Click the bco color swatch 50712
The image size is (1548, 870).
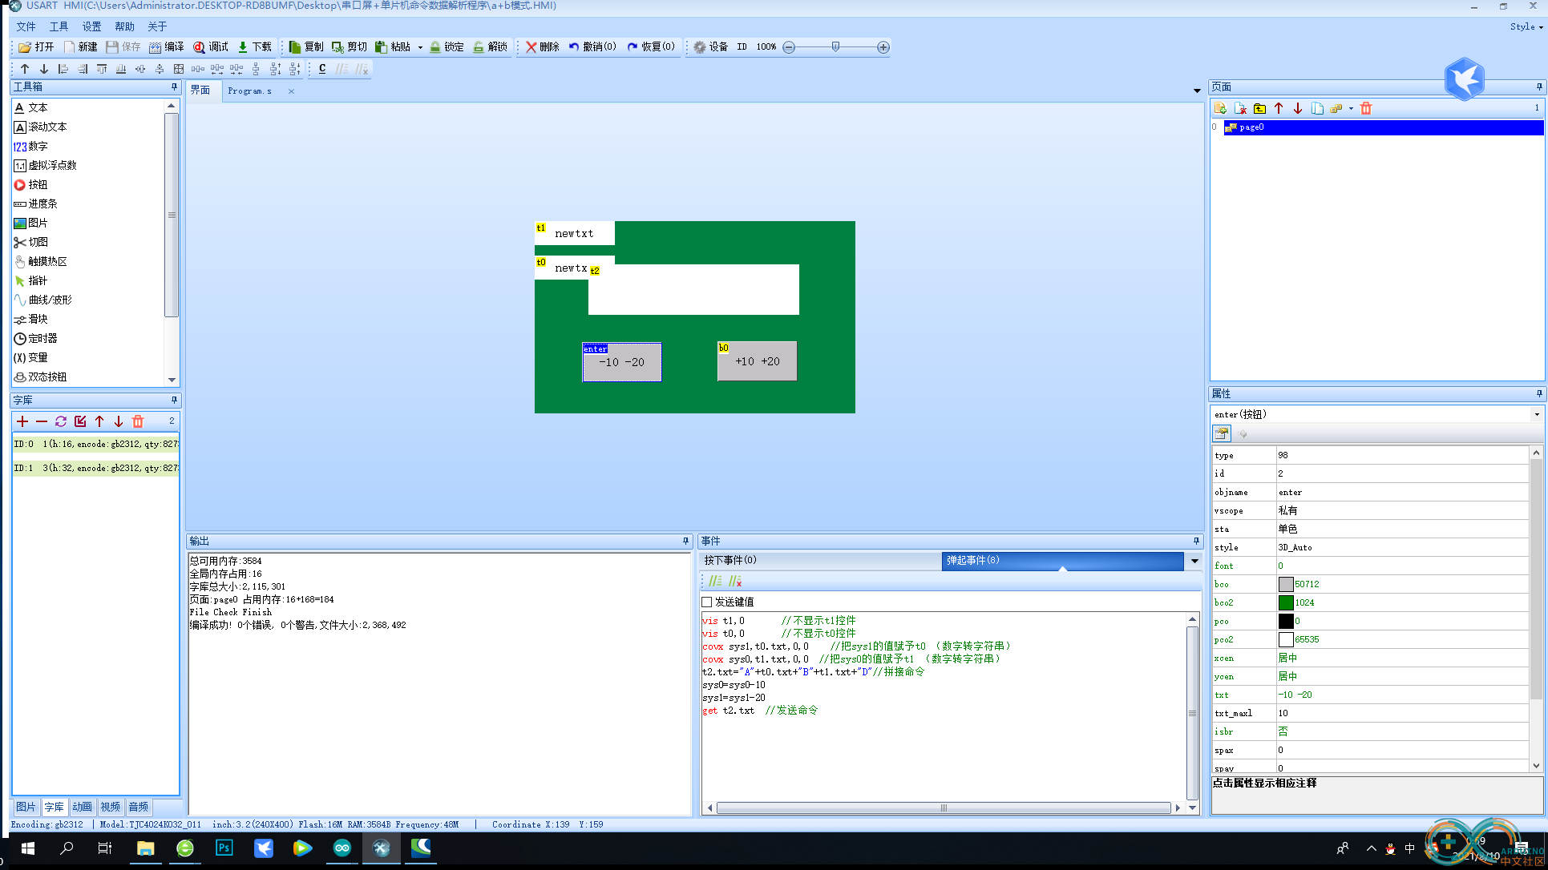(1286, 585)
